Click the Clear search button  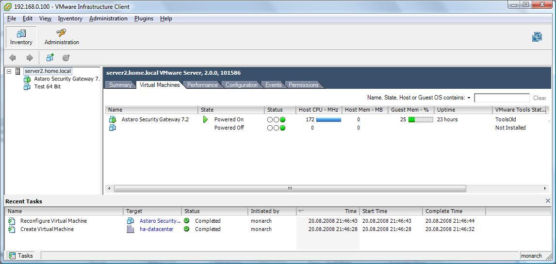click(x=539, y=98)
